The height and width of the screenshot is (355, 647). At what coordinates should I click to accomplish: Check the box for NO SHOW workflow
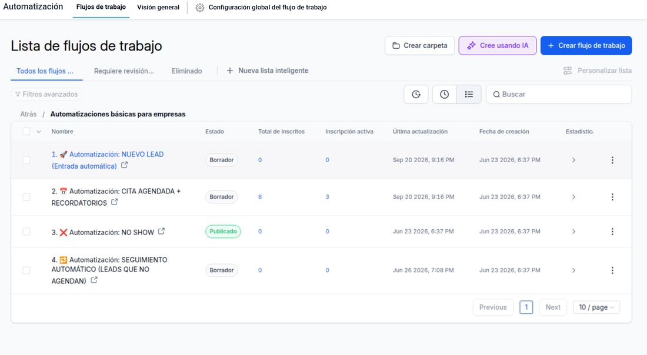(26, 232)
